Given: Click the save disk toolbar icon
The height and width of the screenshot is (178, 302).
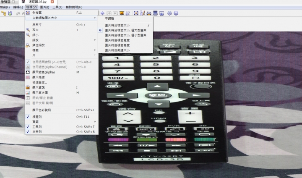Looking at the screenshot, I should pyautogui.click(x=10, y=13).
